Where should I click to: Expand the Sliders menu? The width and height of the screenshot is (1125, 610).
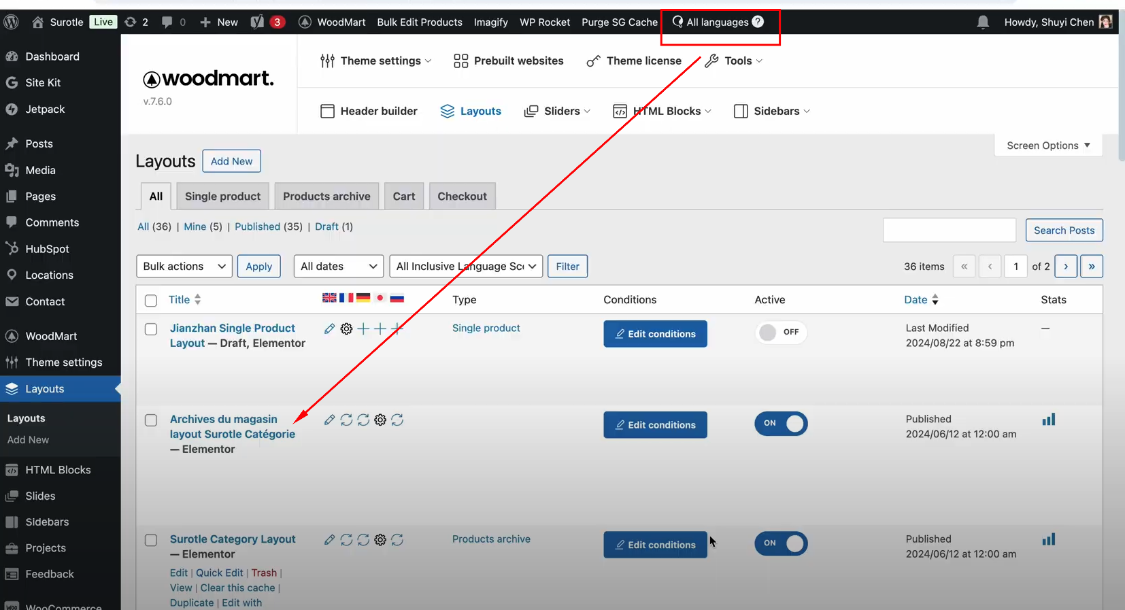point(557,111)
